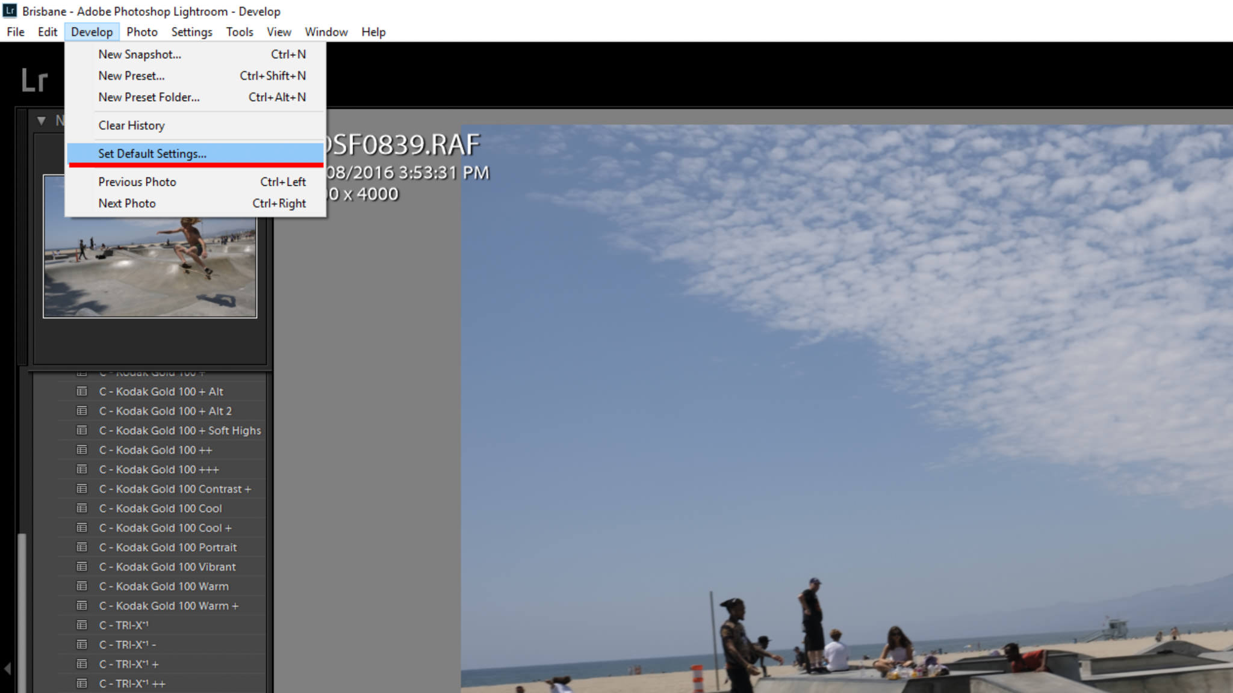Apply the C - Kodak Gold 100 Warm preset

click(172, 587)
